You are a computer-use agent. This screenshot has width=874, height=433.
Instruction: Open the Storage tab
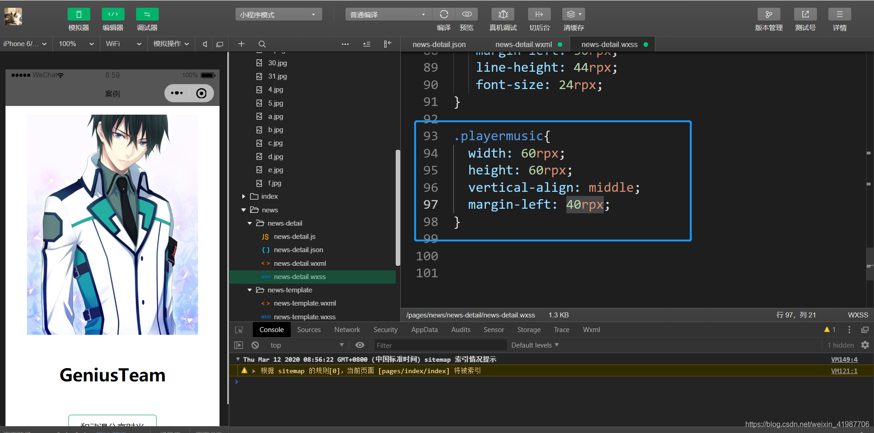(529, 330)
